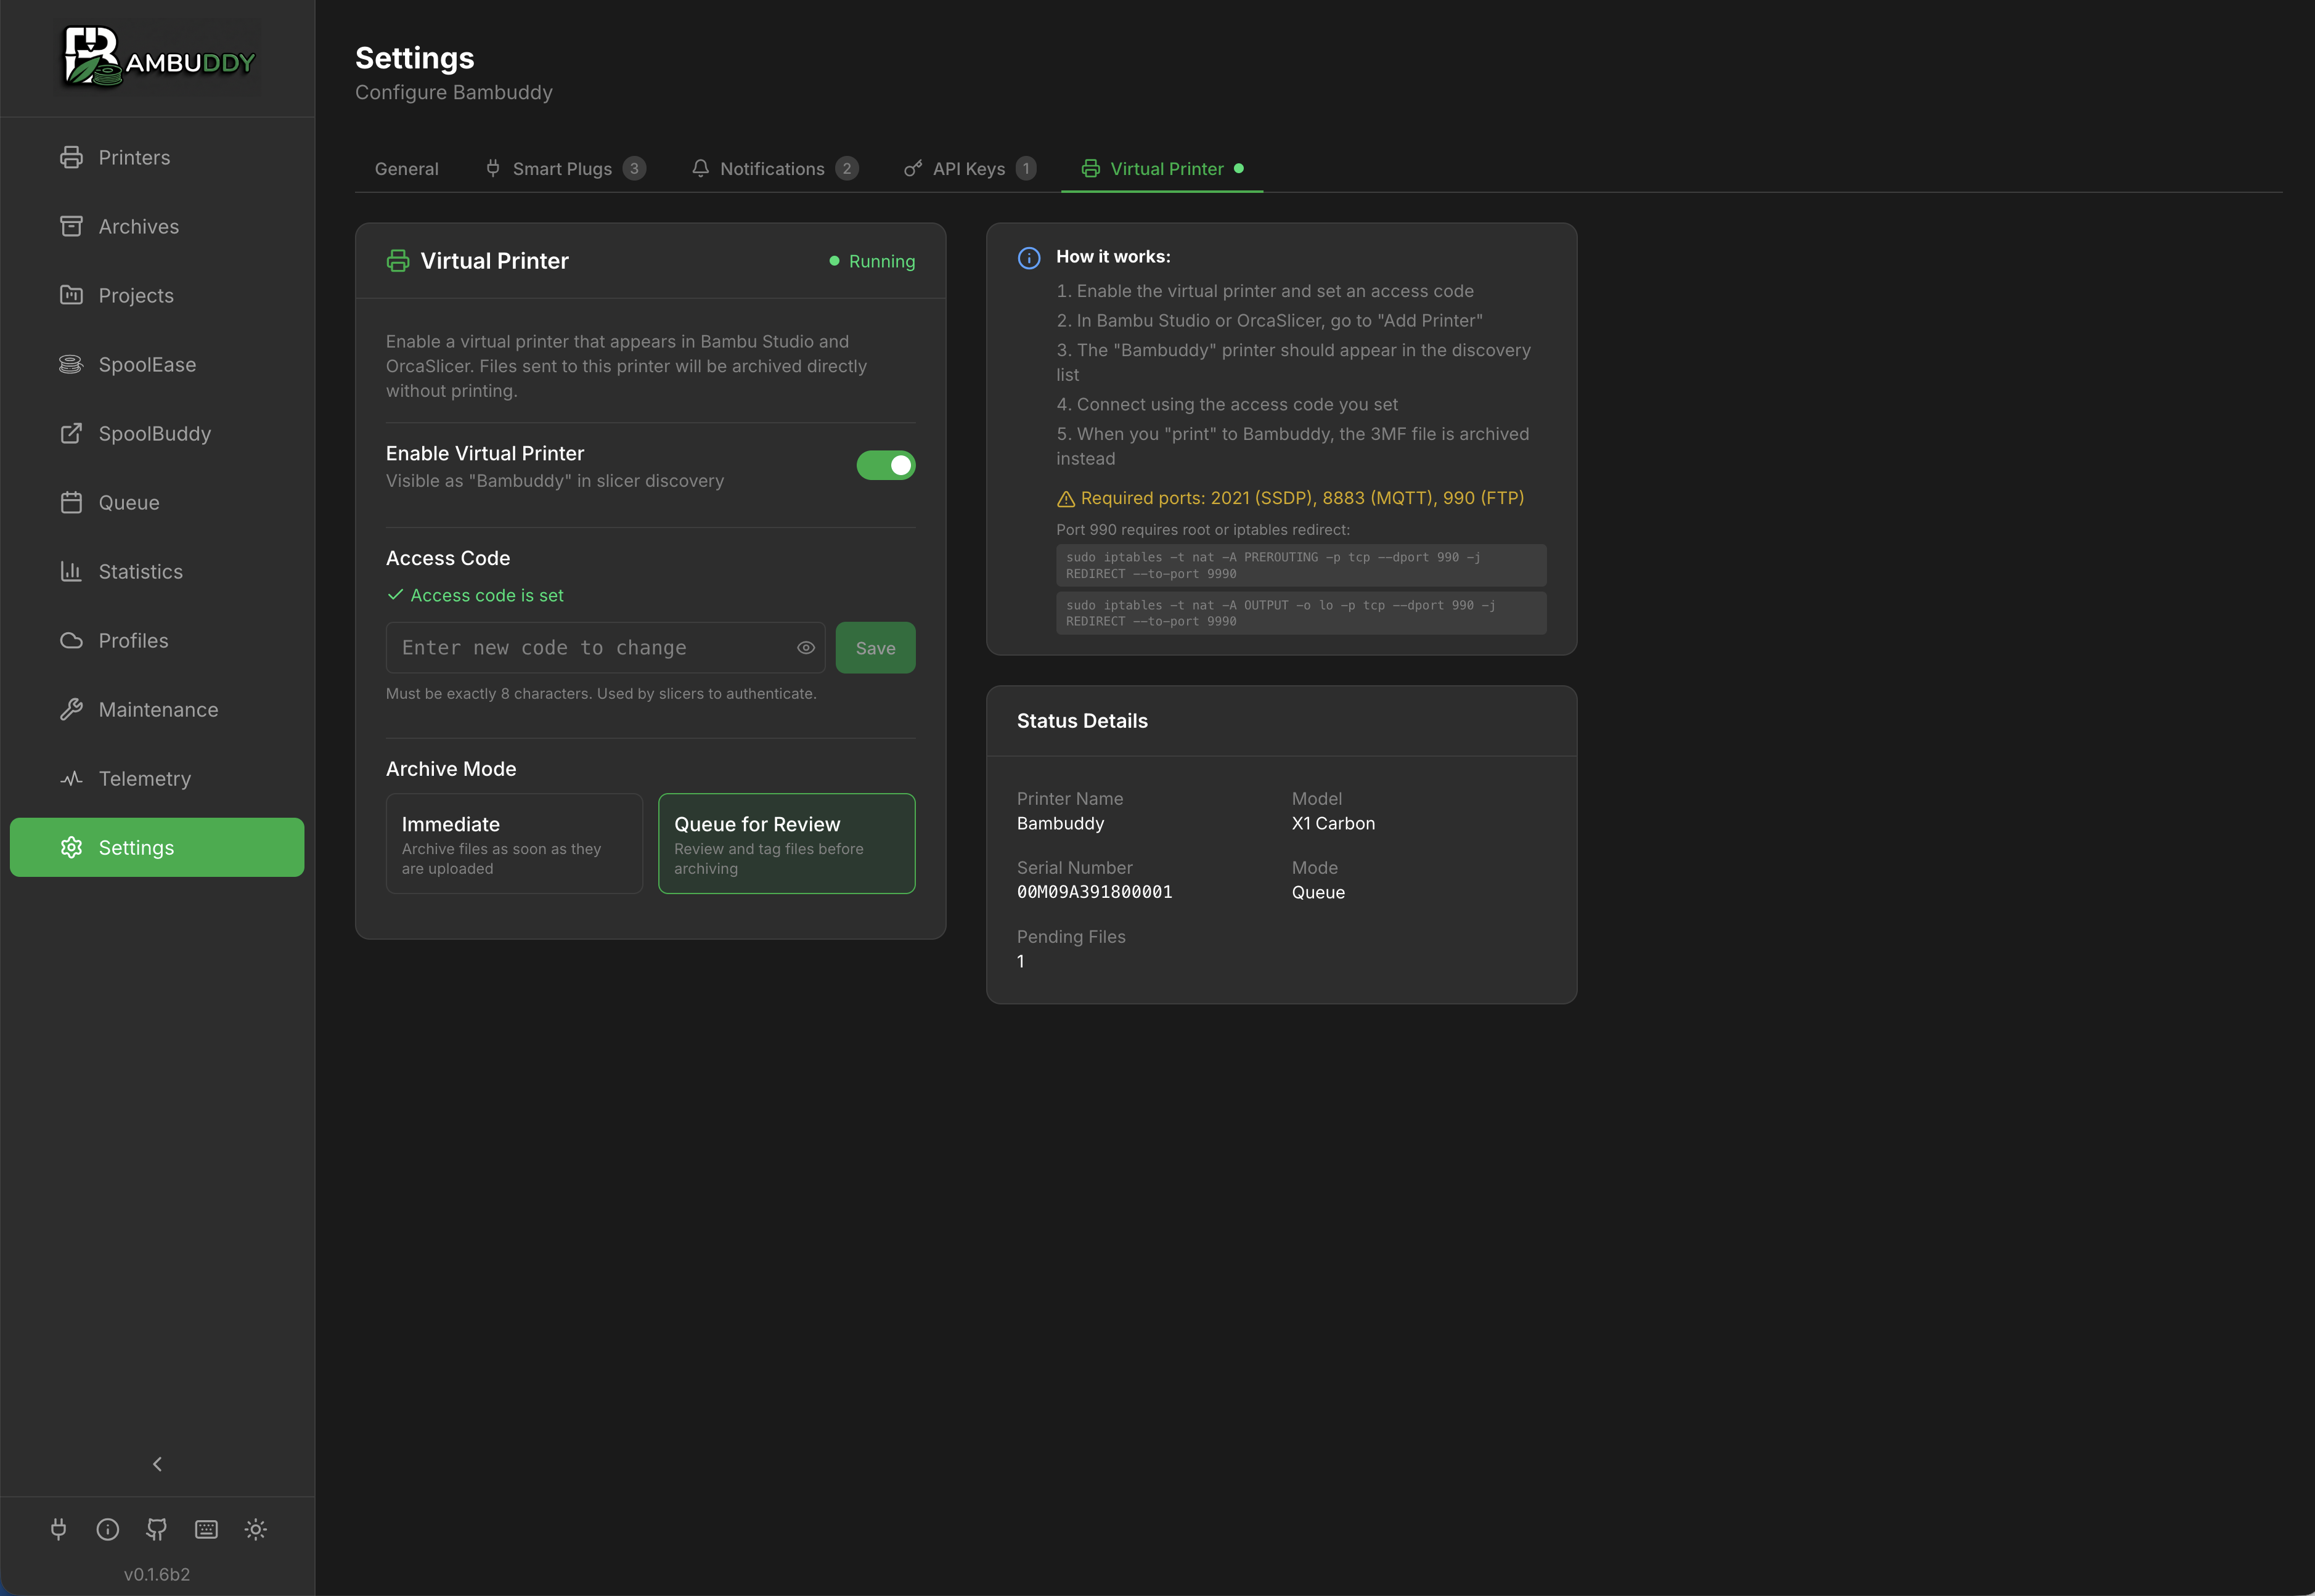Select Immediate archive mode
Viewport: 2315px width, 1596px height.
pos(514,843)
